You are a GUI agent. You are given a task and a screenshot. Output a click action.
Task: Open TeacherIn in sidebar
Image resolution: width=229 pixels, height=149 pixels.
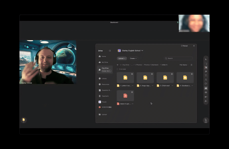click(x=105, y=96)
